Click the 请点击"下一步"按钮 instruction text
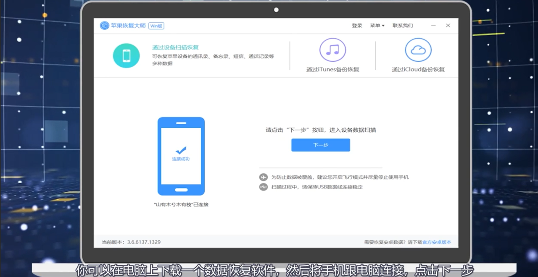 pyautogui.click(x=321, y=130)
